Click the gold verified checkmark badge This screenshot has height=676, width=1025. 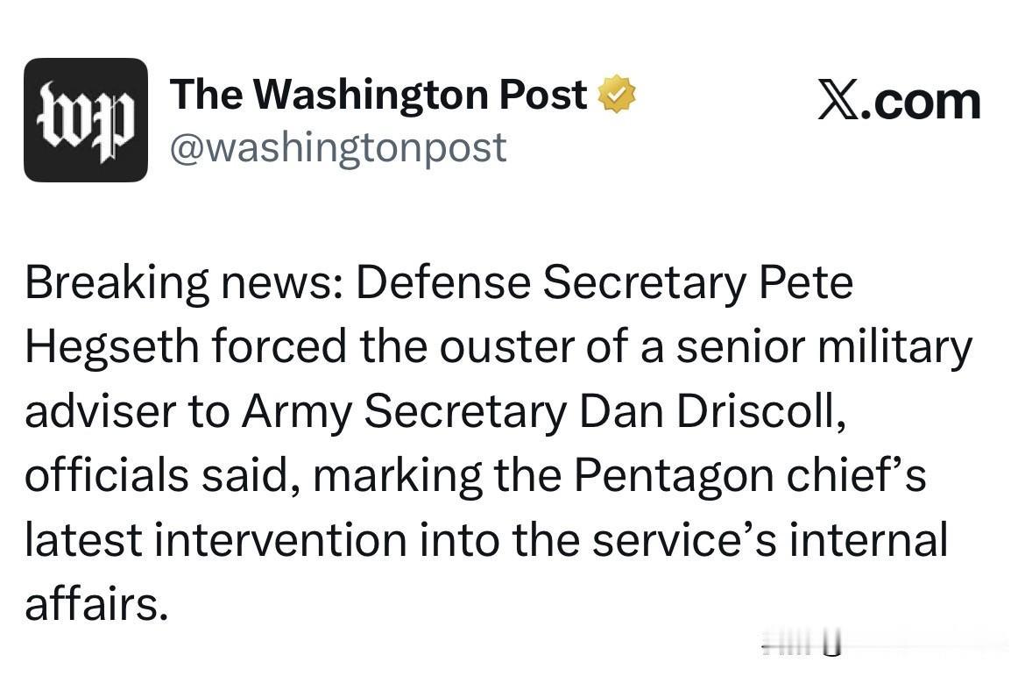pyautogui.click(x=618, y=94)
